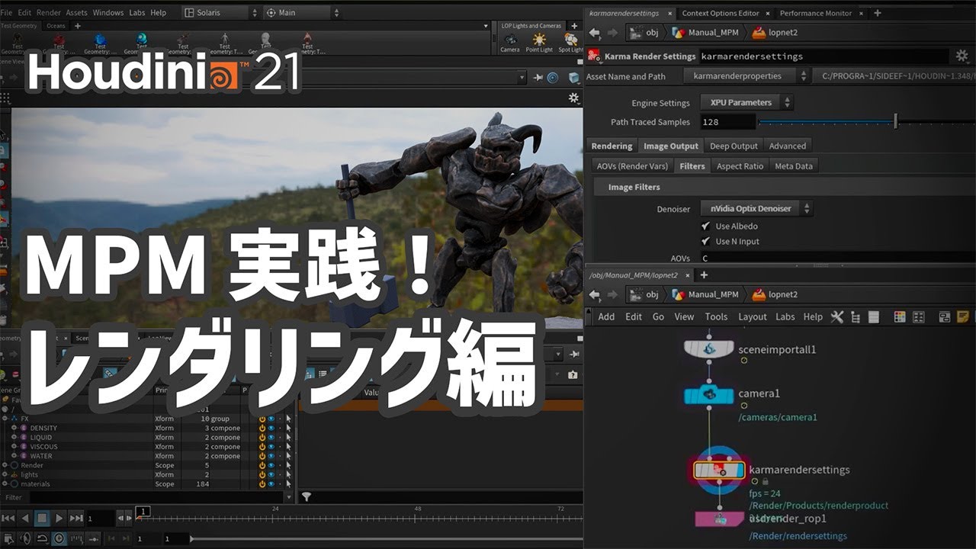Go back in the network editor history
This screenshot has height=549, width=976.
[595, 294]
